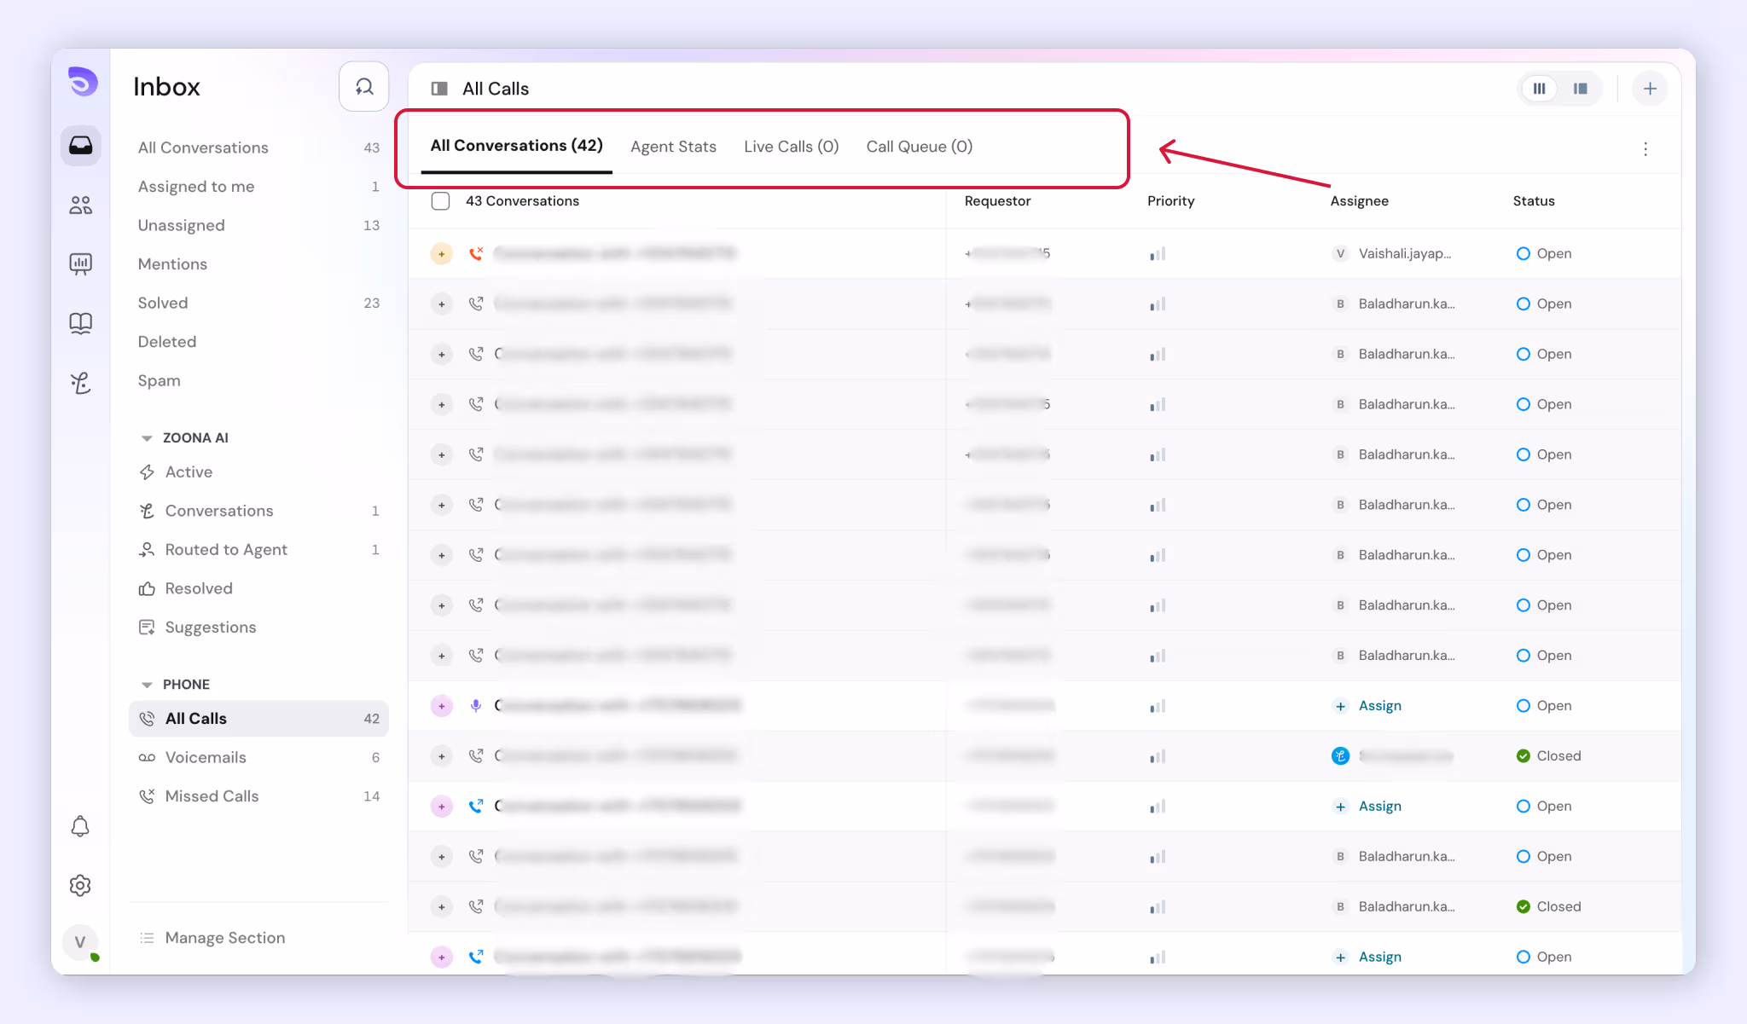Image resolution: width=1747 pixels, height=1024 pixels.
Task: Open Solved view
Action: tap(258, 303)
